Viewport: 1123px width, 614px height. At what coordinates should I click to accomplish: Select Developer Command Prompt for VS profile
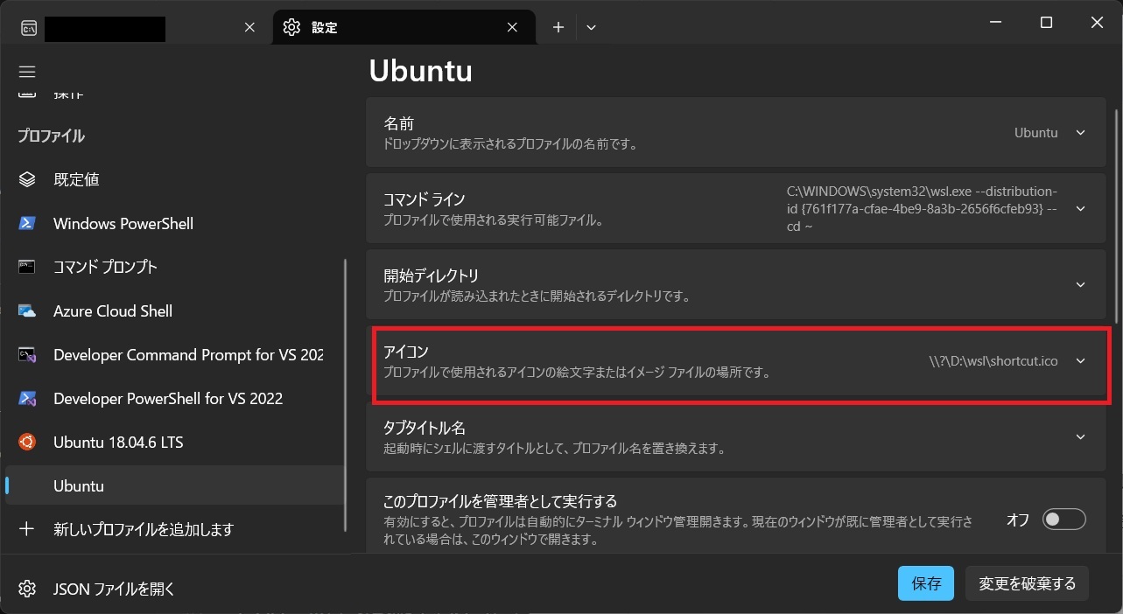click(x=175, y=354)
